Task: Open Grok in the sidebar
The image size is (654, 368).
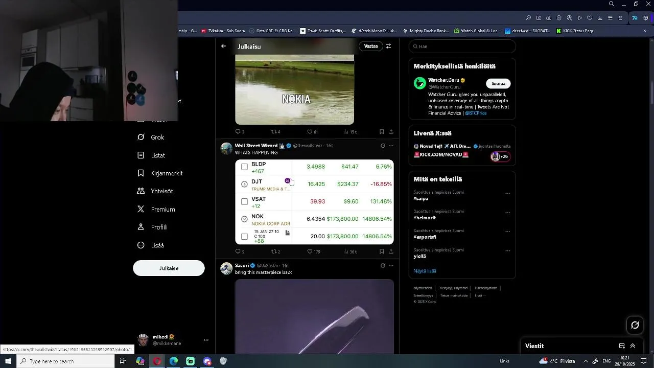Action: (151, 137)
